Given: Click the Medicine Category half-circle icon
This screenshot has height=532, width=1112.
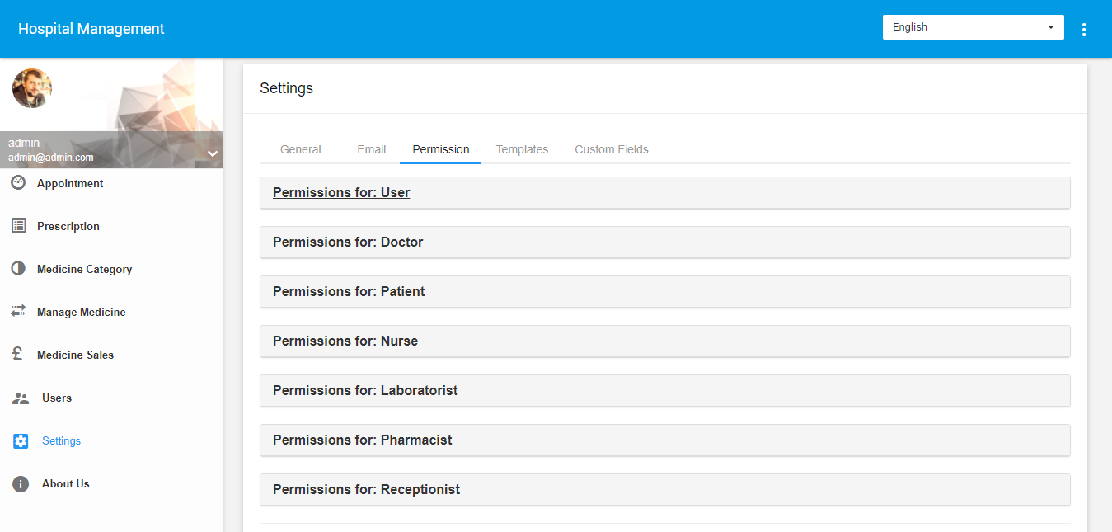Looking at the screenshot, I should [x=19, y=267].
